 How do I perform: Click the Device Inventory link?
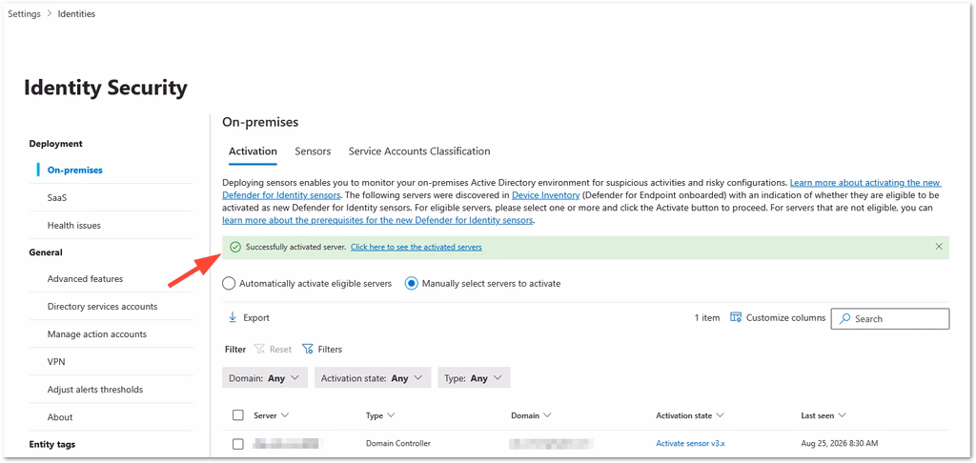[546, 195]
